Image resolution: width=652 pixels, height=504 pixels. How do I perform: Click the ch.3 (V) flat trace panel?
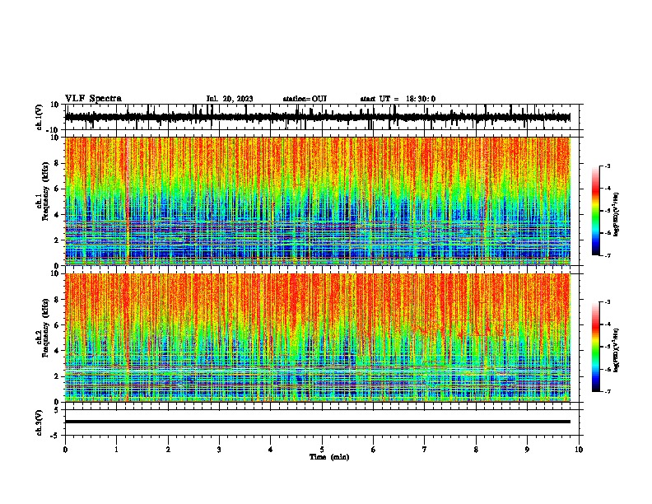[x=322, y=422]
